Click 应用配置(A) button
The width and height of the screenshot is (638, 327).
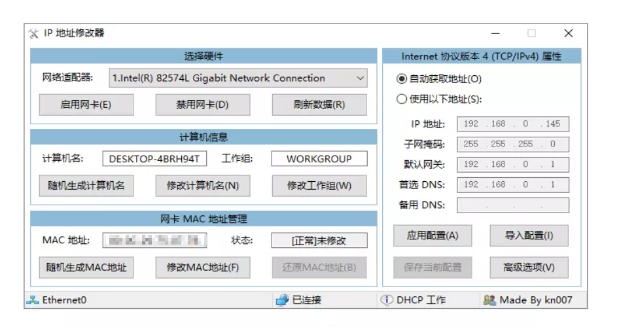click(x=433, y=235)
